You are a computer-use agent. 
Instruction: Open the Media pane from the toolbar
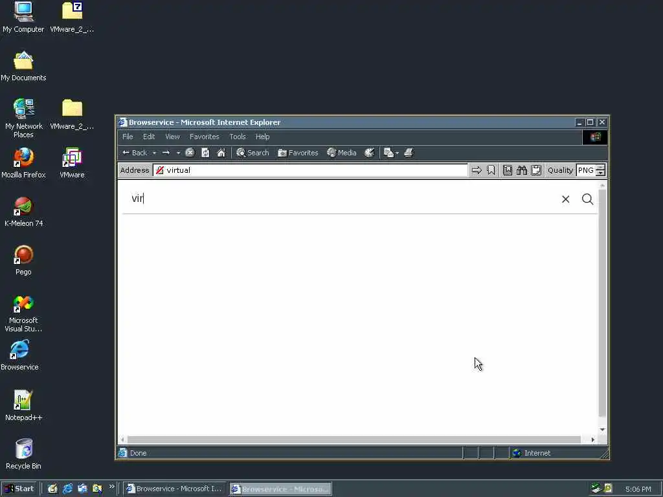tap(342, 153)
